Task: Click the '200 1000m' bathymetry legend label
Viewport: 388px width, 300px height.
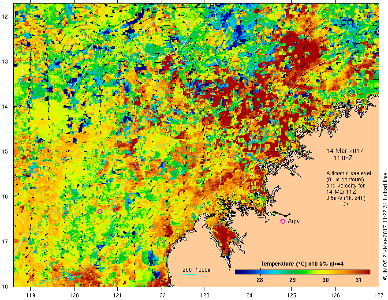Action: tap(197, 270)
